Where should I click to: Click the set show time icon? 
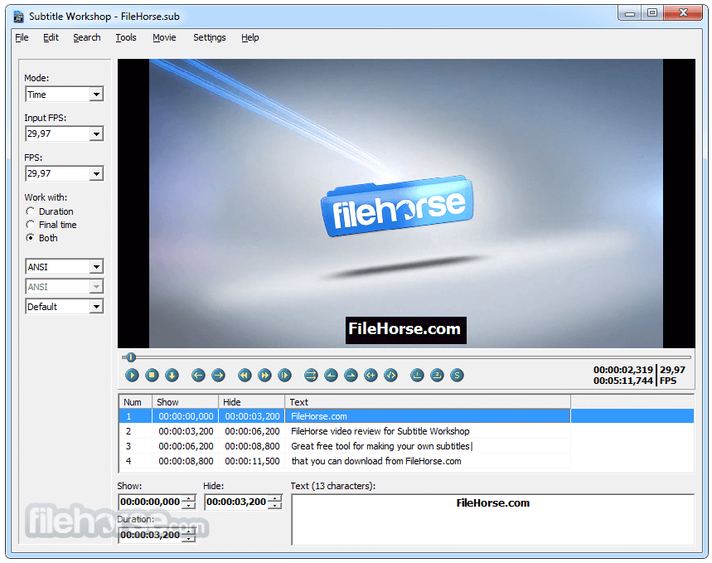click(331, 376)
